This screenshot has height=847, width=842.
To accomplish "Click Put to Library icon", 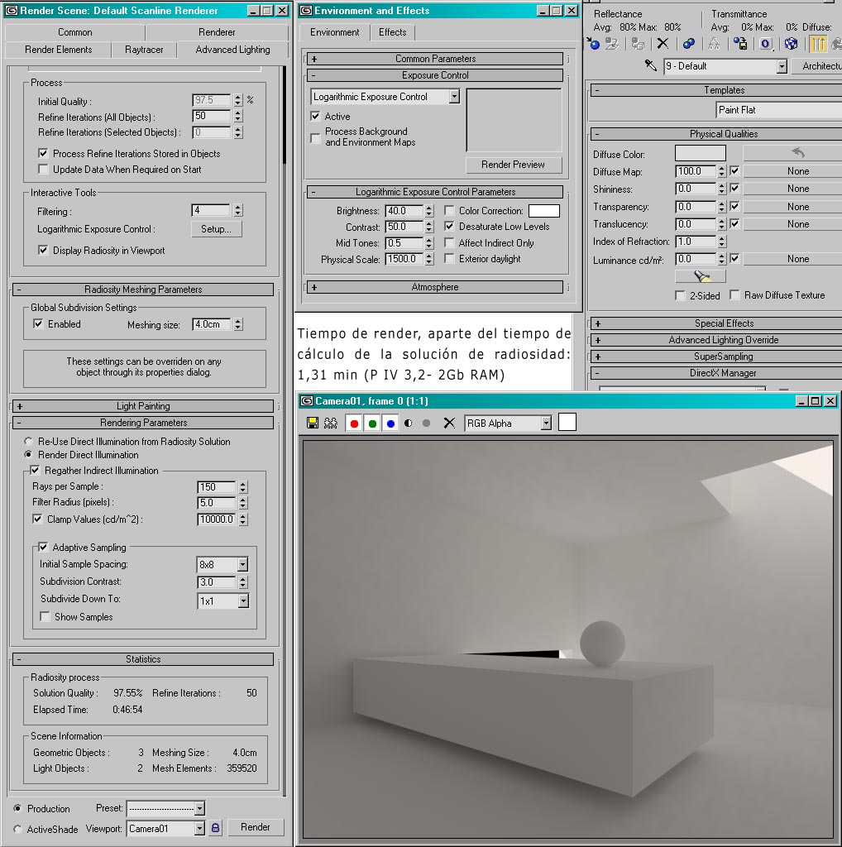I will [740, 44].
